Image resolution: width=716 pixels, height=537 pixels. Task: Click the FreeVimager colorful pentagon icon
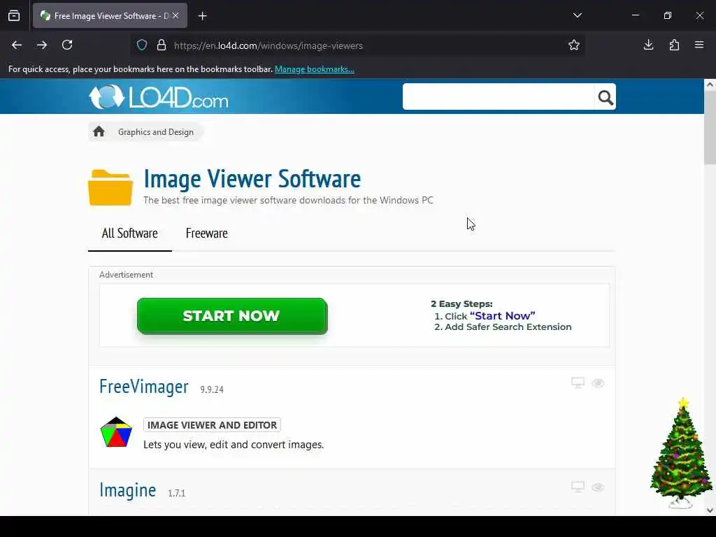point(116,432)
